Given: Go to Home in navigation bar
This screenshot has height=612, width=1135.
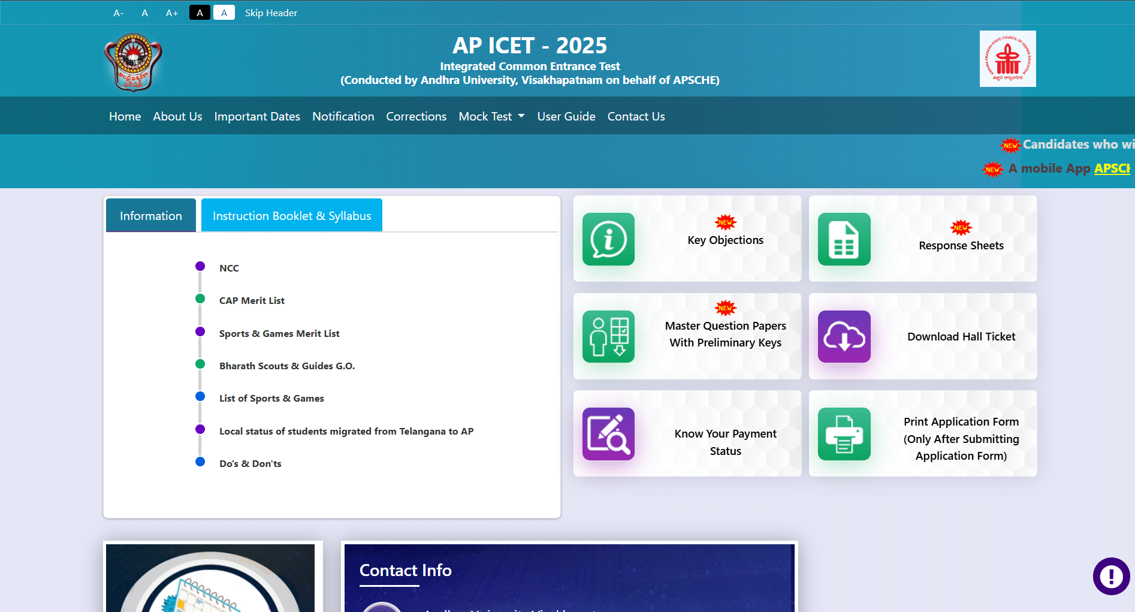Looking at the screenshot, I should coord(125,116).
